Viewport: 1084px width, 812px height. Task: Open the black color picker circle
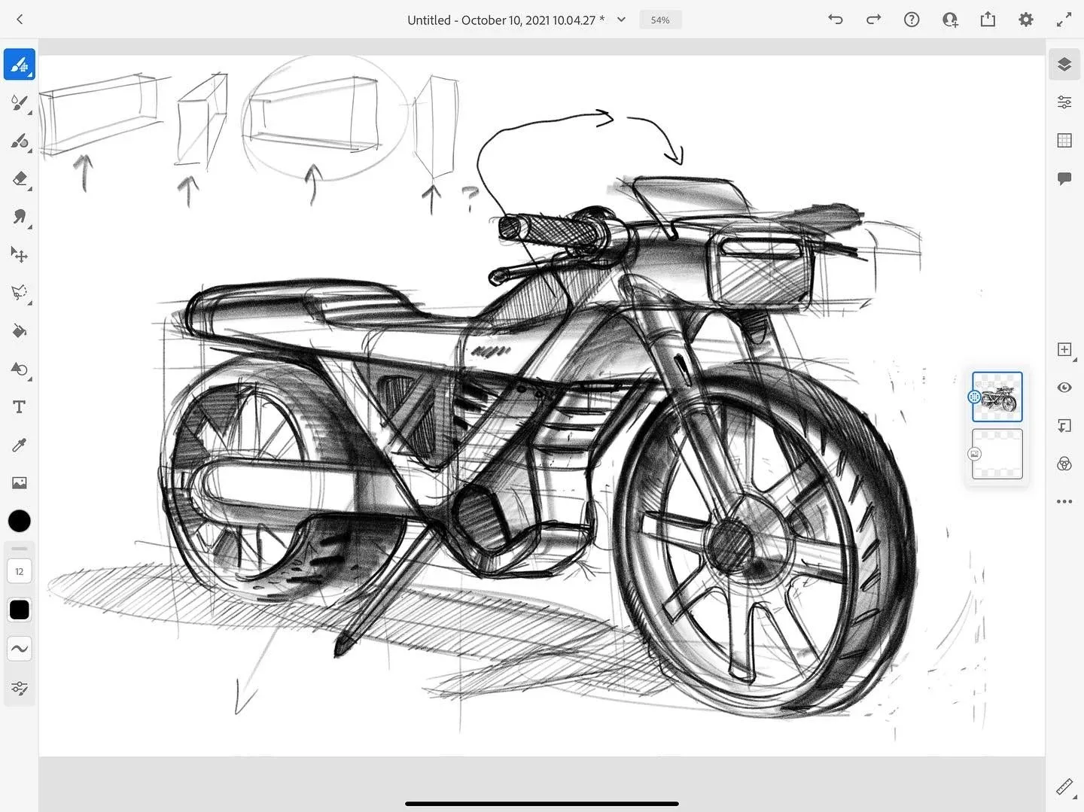pos(20,521)
